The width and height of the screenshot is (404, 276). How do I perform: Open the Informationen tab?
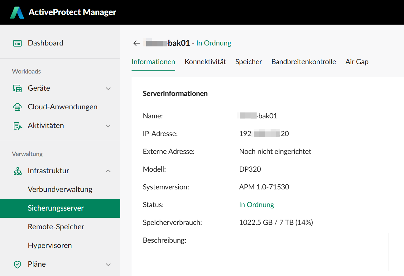tap(153, 62)
